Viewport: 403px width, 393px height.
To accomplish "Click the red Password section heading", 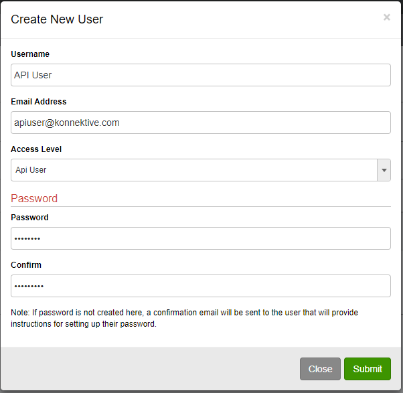I will coord(34,198).
